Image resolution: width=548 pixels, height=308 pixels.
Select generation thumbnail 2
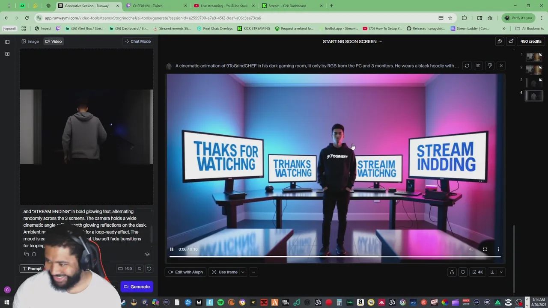(x=534, y=70)
